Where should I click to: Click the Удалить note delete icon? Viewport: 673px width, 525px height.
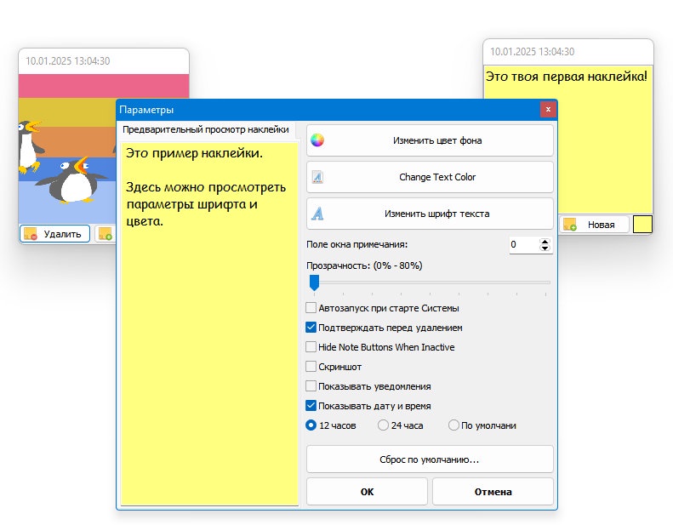click(x=31, y=233)
